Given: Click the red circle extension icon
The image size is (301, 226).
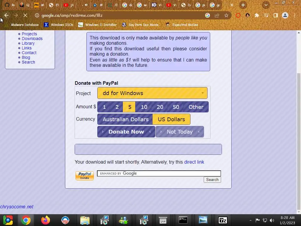Looking at the screenshot, I should point(238,15).
